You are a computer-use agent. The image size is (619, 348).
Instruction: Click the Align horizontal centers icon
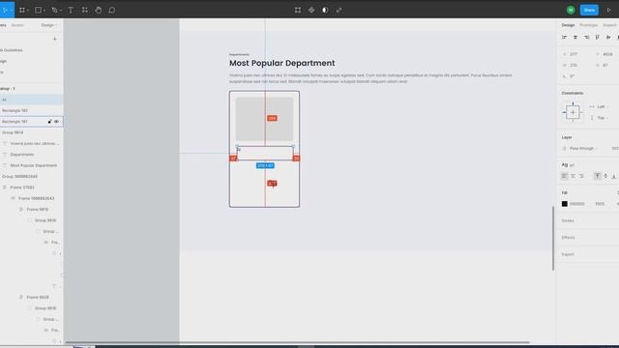pyautogui.click(x=575, y=37)
